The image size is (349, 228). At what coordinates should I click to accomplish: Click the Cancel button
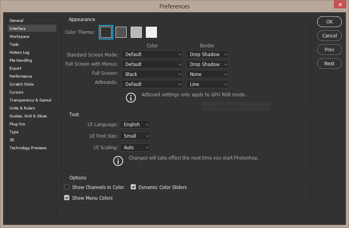click(329, 35)
